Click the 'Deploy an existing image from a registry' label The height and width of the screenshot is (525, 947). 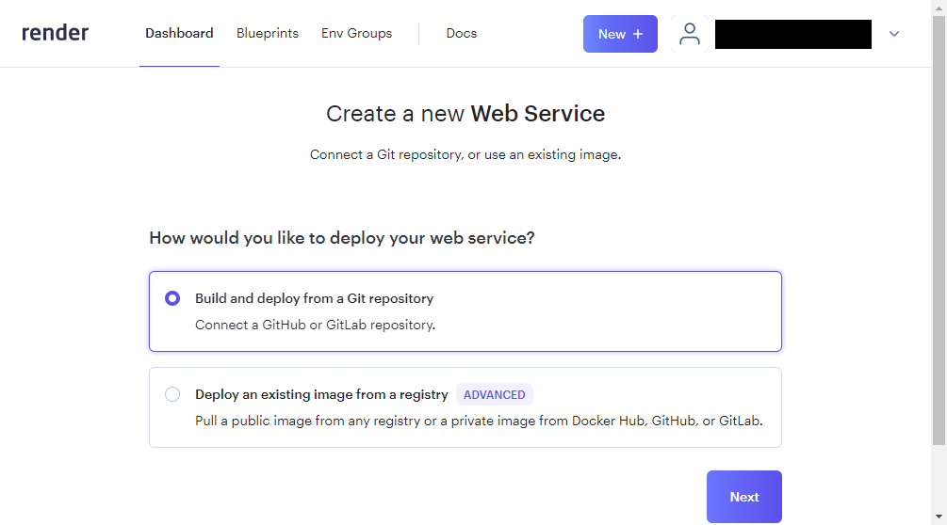pos(321,394)
